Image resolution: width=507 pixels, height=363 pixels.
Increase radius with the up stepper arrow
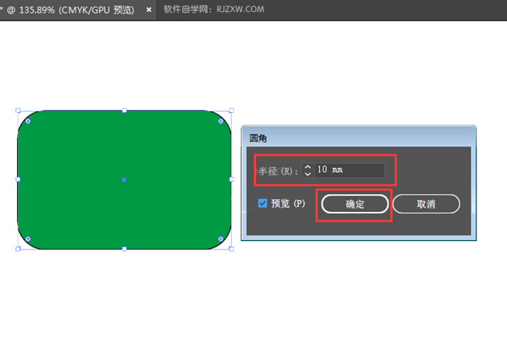coord(308,167)
